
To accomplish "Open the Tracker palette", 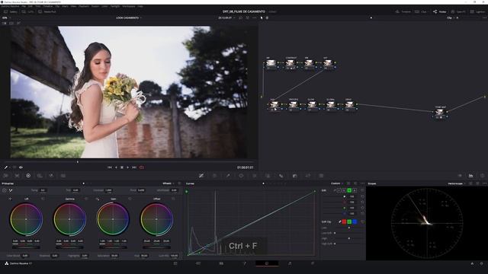I will tap(255, 176).
